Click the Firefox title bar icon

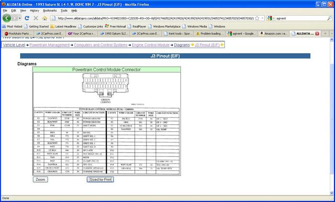click(x=3, y=4)
